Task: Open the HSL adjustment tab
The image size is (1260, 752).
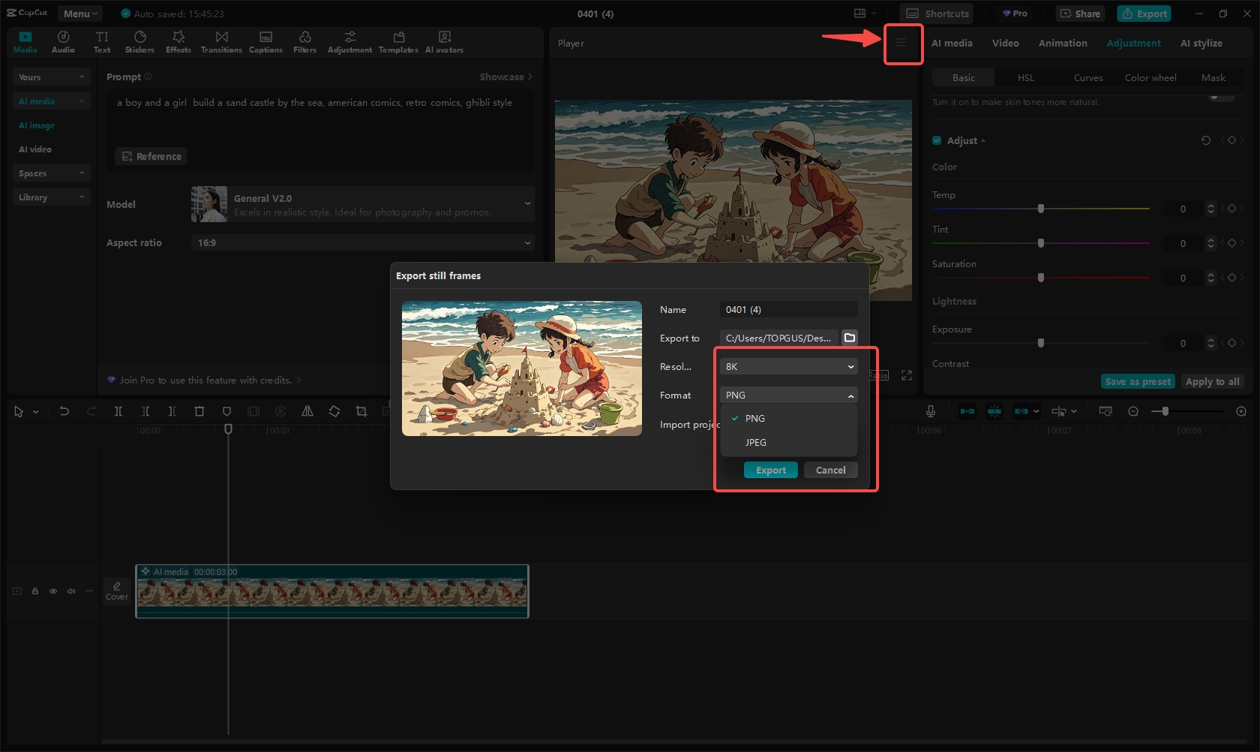Action: tap(1025, 78)
